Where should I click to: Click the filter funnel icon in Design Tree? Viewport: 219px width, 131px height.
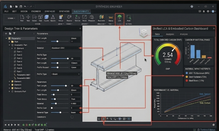coord(14,34)
